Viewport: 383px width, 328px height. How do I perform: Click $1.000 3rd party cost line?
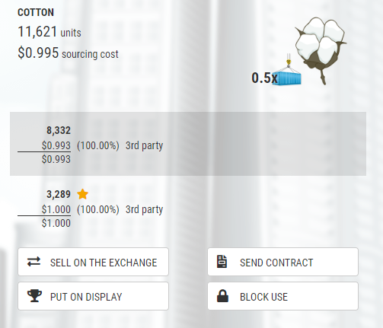point(102,209)
